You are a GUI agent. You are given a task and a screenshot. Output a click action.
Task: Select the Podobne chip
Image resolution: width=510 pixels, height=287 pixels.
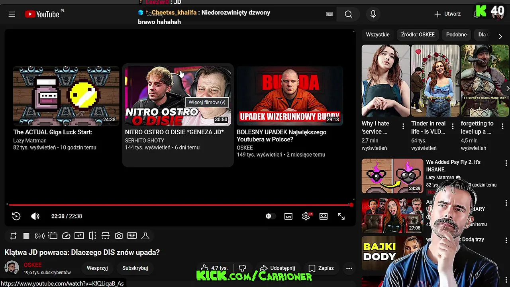pyautogui.click(x=456, y=35)
